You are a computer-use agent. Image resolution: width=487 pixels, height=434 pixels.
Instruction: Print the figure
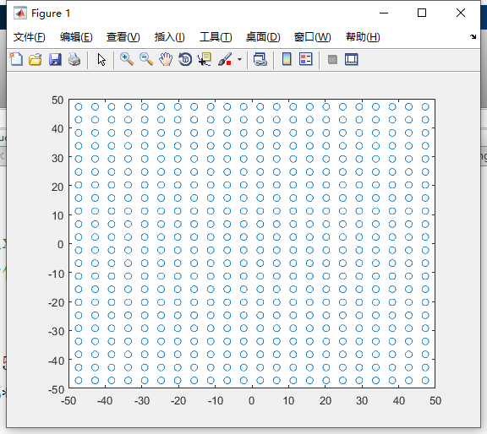pyautogui.click(x=74, y=59)
